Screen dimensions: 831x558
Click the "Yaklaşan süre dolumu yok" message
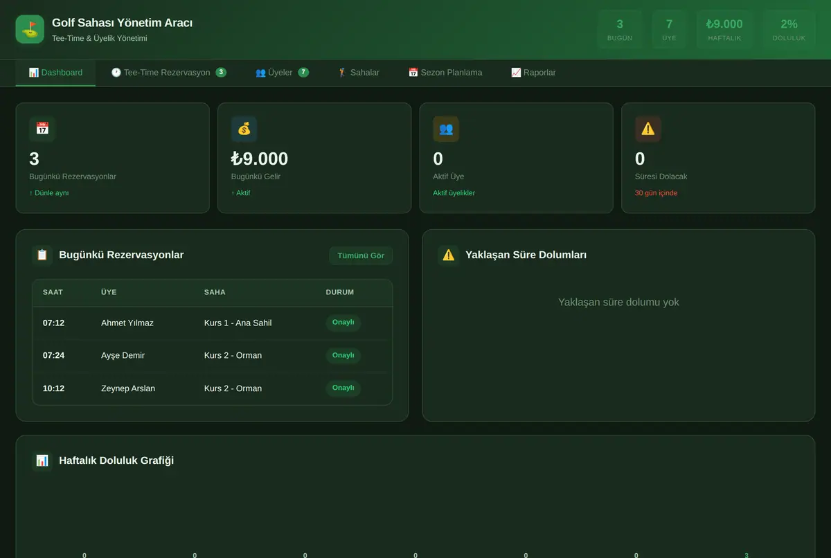click(618, 303)
